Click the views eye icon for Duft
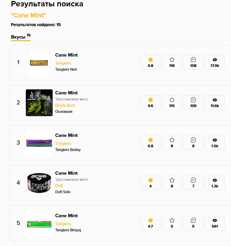The width and height of the screenshot is (231, 246). tap(215, 180)
